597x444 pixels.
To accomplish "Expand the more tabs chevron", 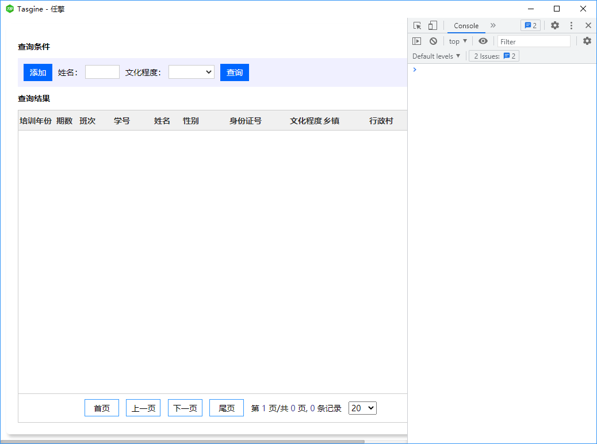I will click(493, 25).
